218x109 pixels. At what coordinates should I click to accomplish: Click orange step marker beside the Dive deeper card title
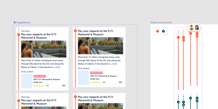click(75, 31)
